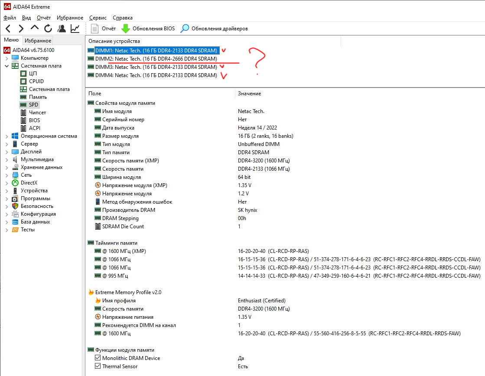Open the Отчёт menu in menu bar
485x376 pixels.
click(44, 18)
